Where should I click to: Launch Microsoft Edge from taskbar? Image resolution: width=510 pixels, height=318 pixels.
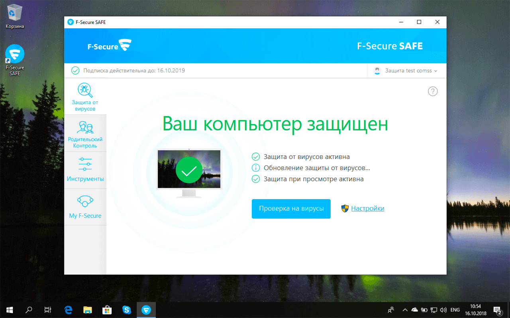[68, 310]
